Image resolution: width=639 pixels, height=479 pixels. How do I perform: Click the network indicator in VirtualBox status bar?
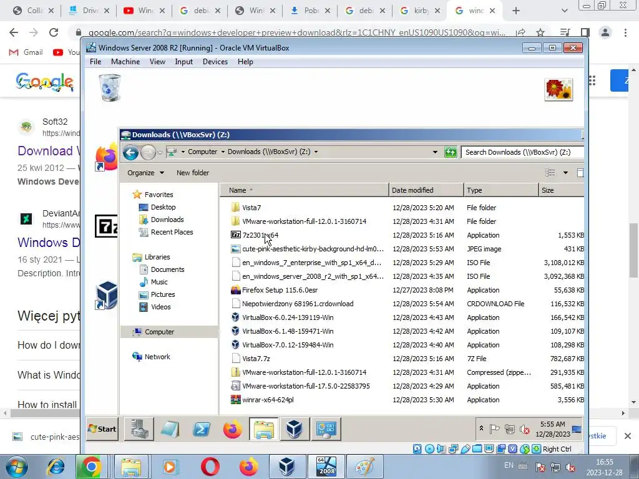(x=453, y=449)
